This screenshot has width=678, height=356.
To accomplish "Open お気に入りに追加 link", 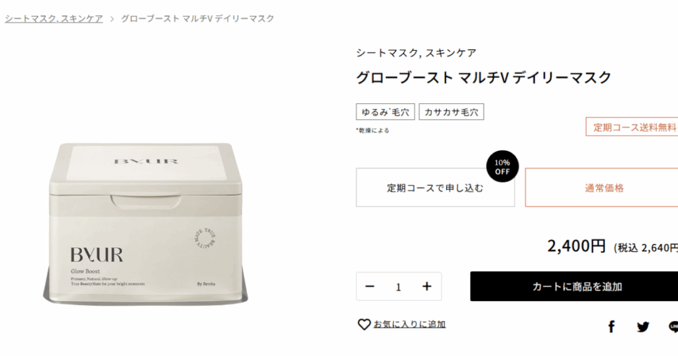I will click(409, 324).
